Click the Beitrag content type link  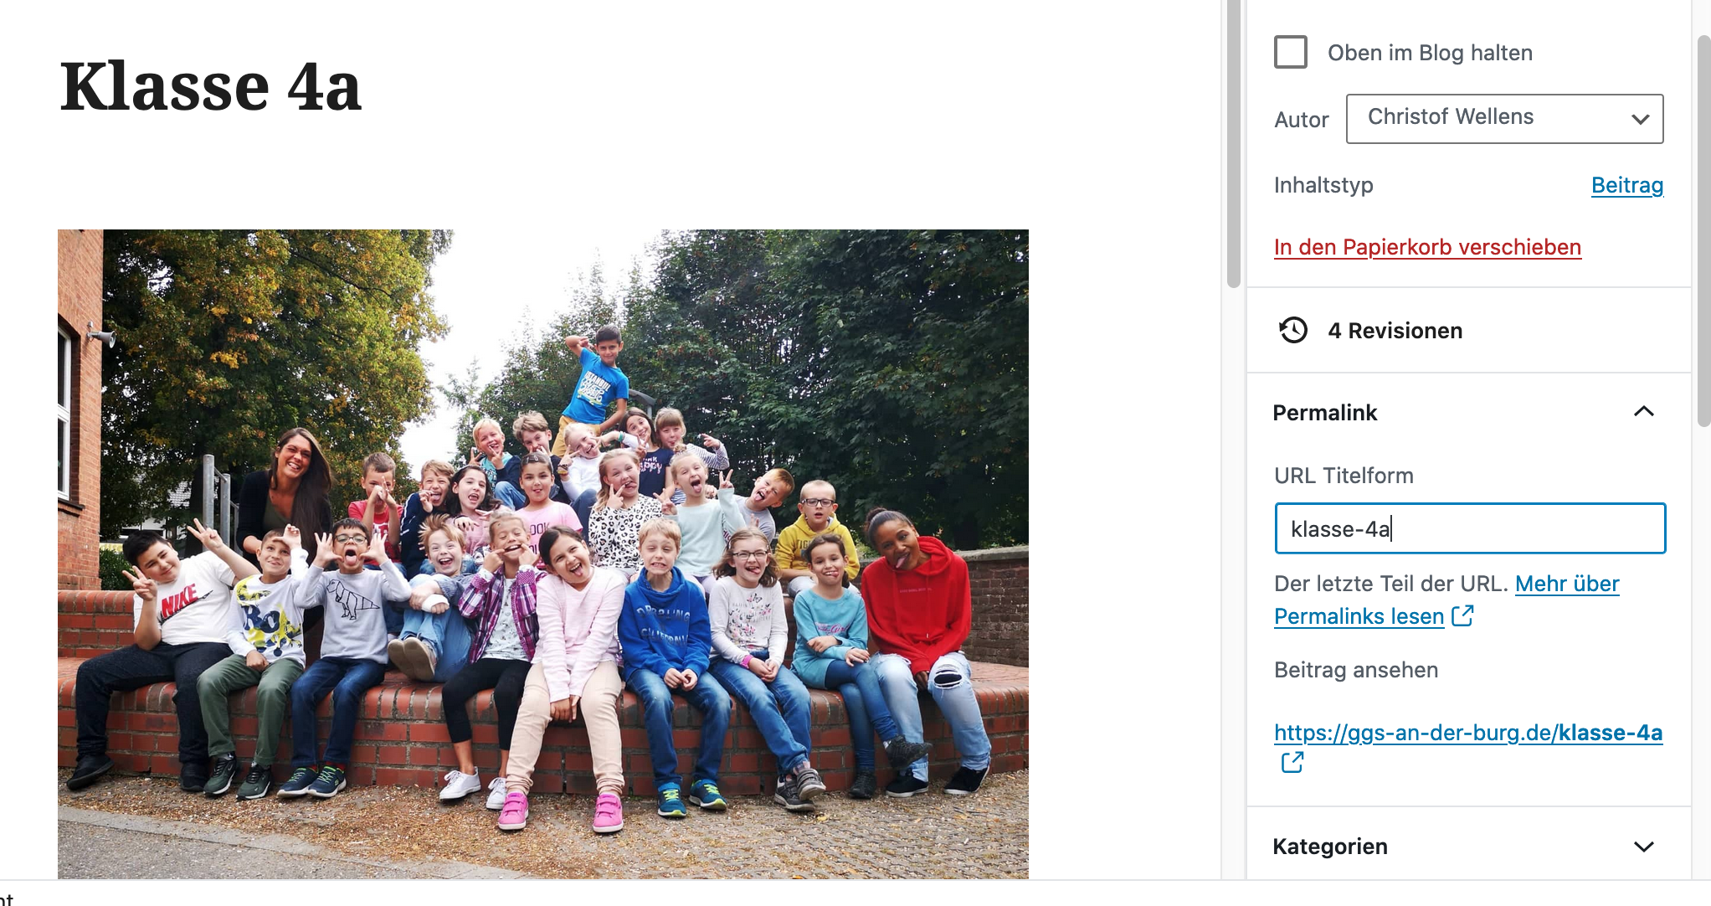pyautogui.click(x=1626, y=185)
